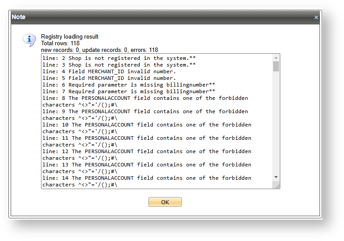Click line 6 missing billingnumber error
The image size is (344, 241).
tap(129, 85)
